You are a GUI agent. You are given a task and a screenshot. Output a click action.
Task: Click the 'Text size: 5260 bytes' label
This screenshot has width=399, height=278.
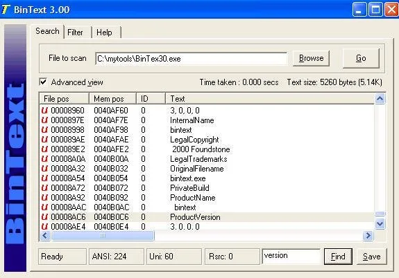coord(334,82)
